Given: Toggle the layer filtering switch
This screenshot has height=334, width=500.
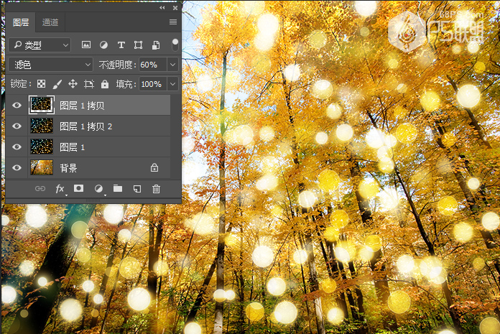Looking at the screenshot, I should 175,45.
